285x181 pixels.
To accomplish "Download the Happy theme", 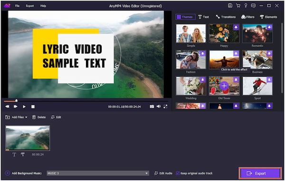I will 236,27.
